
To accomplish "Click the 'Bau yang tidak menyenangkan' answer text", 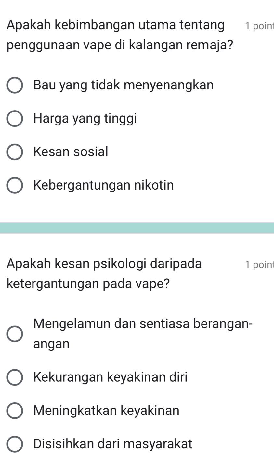I will tap(124, 85).
